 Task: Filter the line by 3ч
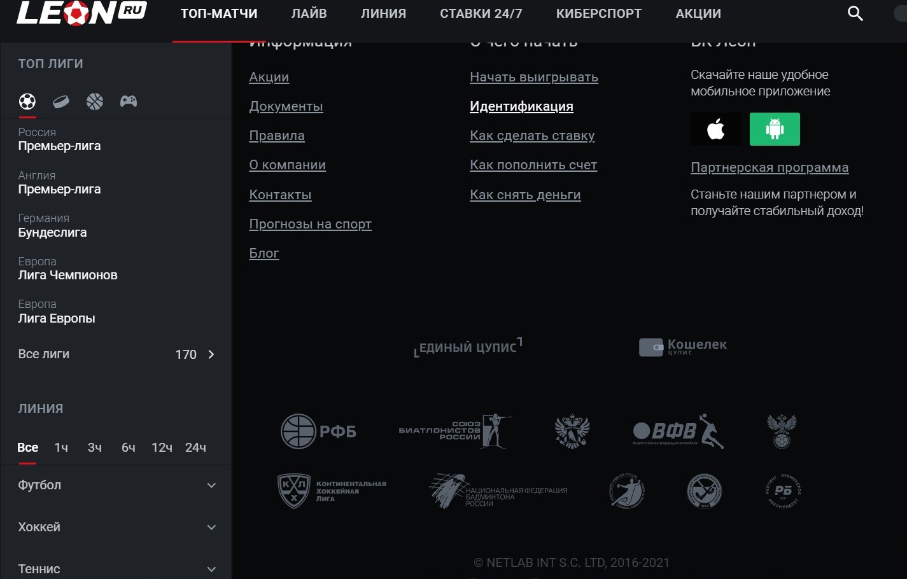pyautogui.click(x=95, y=447)
